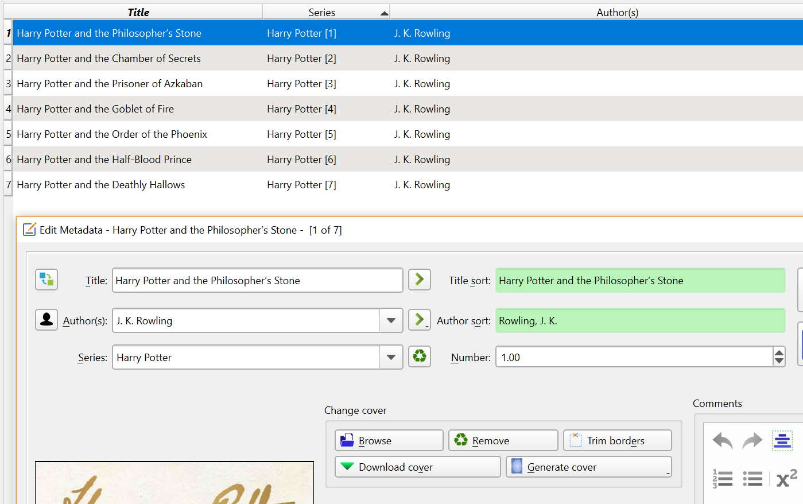Click row number 5 in the row header

(x=8, y=134)
